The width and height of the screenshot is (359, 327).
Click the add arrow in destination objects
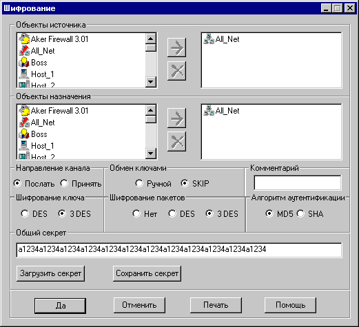coord(176,118)
